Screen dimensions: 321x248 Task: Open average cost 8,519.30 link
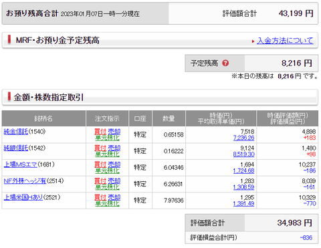tap(243, 154)
